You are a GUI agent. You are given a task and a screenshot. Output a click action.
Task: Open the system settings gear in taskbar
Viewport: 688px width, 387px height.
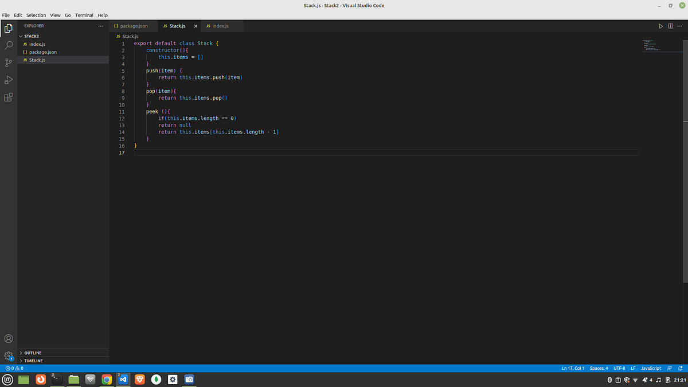tap(173, 380)
